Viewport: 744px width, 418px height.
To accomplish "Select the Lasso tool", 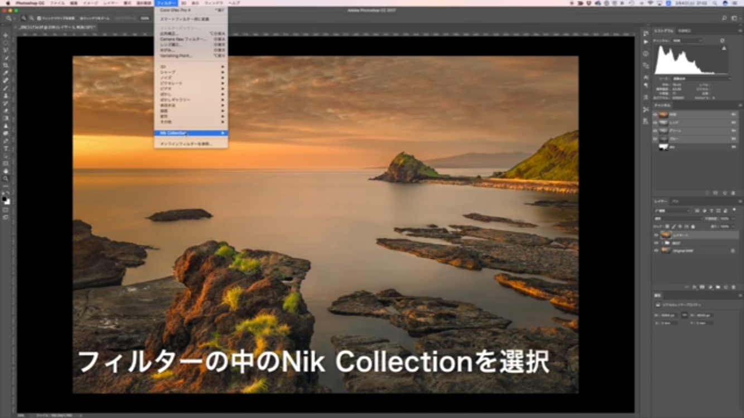I will click(6, 50).
